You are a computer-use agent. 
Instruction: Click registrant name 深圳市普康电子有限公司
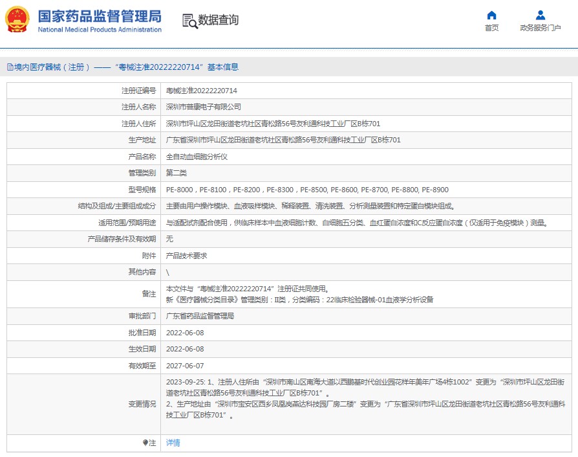point(203,107)
